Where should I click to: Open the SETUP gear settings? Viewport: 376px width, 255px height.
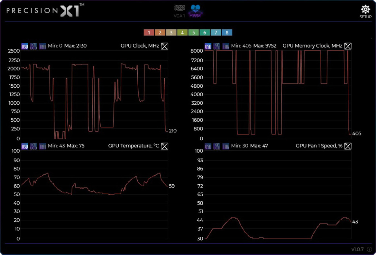tap(365, 12)
